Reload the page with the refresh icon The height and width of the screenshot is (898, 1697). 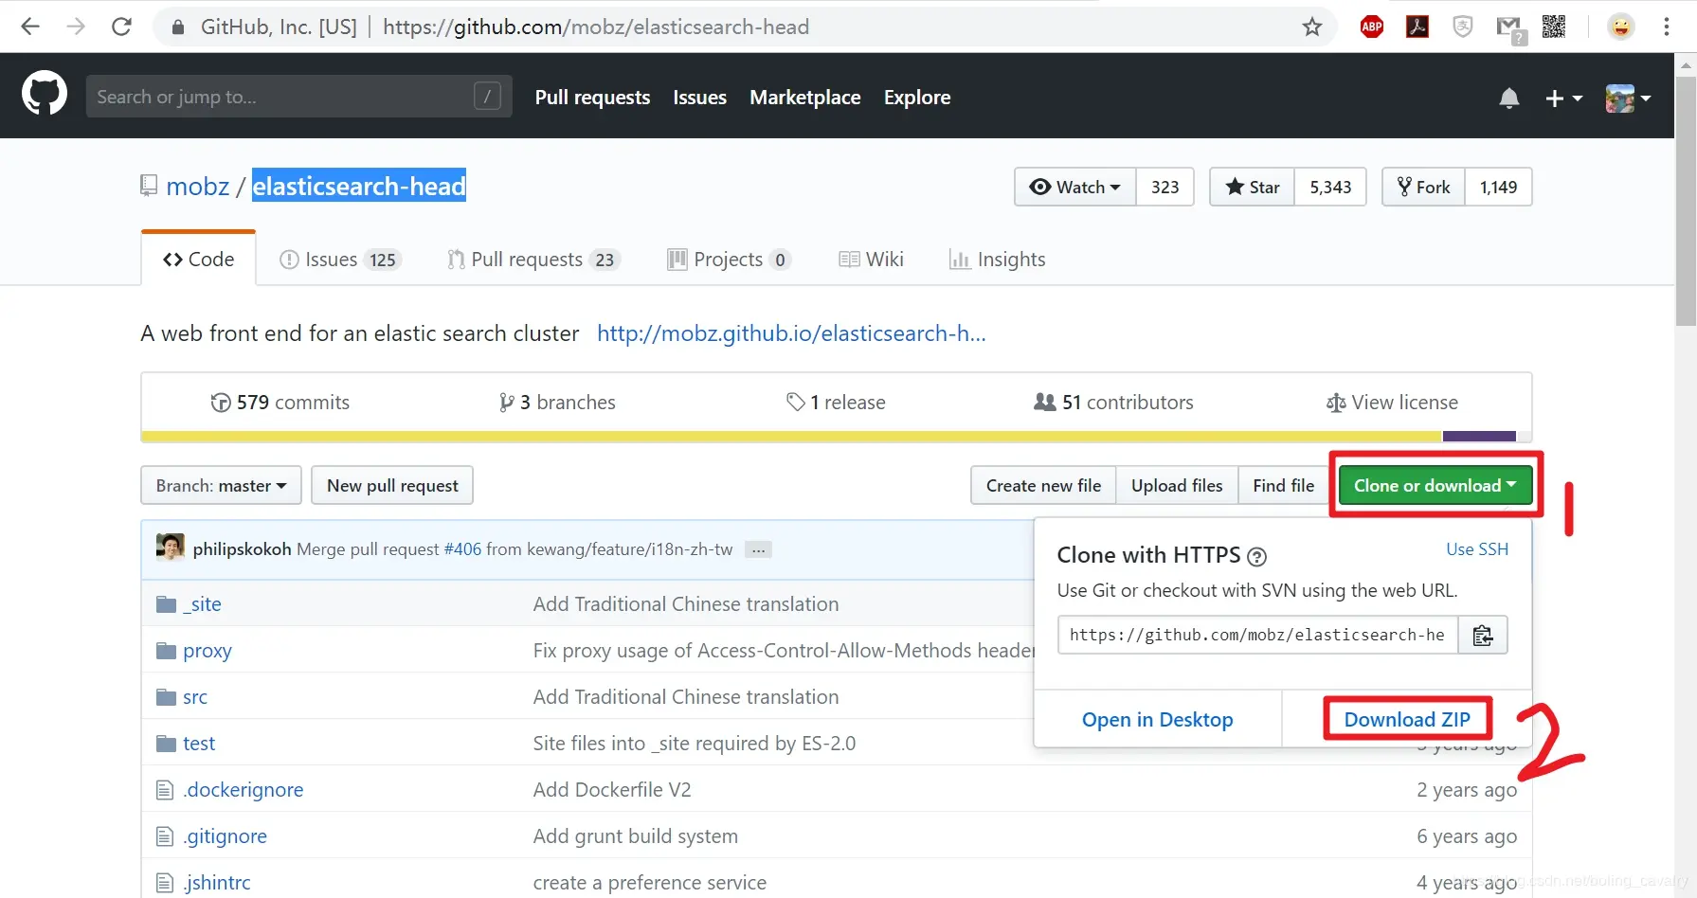point(121,27)
